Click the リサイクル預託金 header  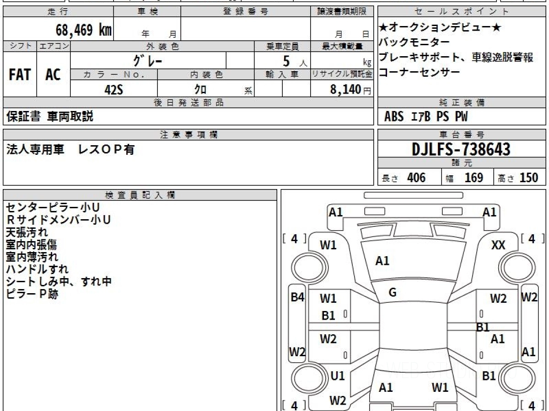(x=342, y=74)
